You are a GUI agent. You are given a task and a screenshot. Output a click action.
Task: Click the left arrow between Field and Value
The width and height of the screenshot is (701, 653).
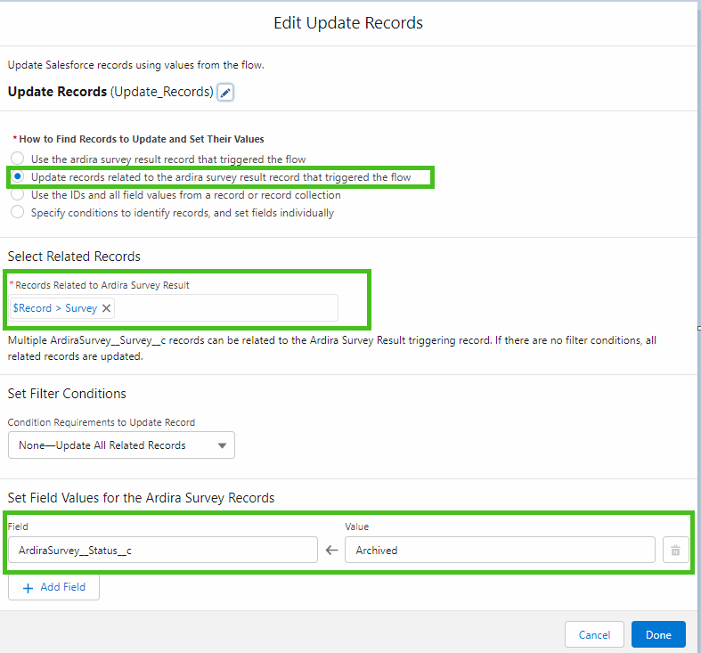pyautogui.click(x=331, y=551)
